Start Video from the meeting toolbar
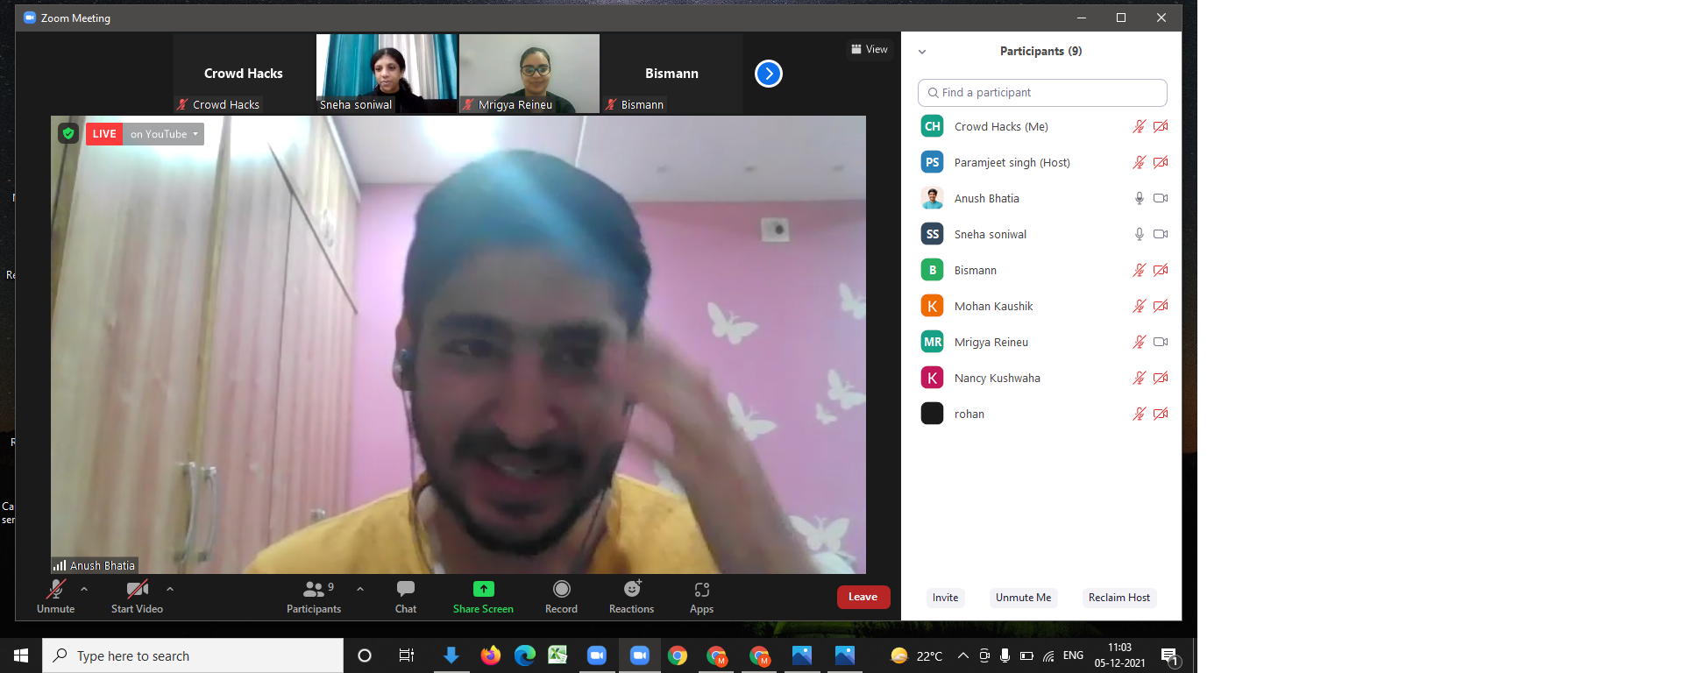1683x673 pixels. [137, 597]
